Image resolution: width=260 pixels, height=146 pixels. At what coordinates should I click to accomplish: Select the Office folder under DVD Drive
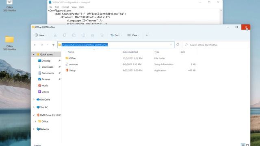pyautogui.click(x=43, y=121)
